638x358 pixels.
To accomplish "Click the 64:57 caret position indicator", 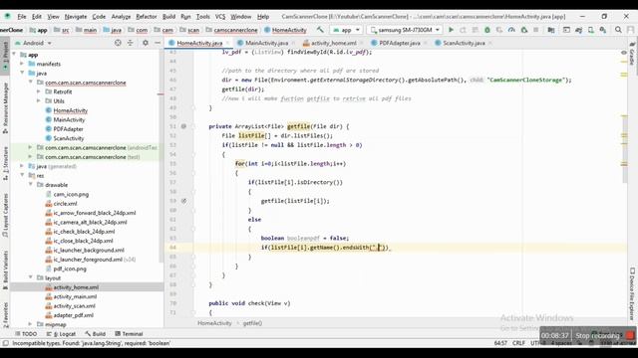I will tap(500, 343).
